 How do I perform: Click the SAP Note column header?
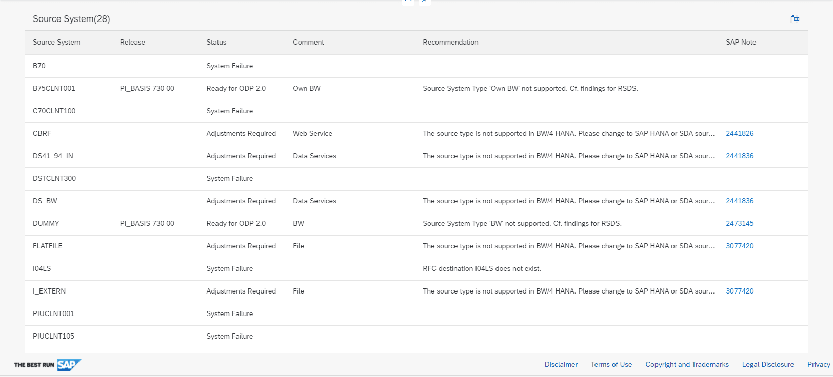[741, 42]
